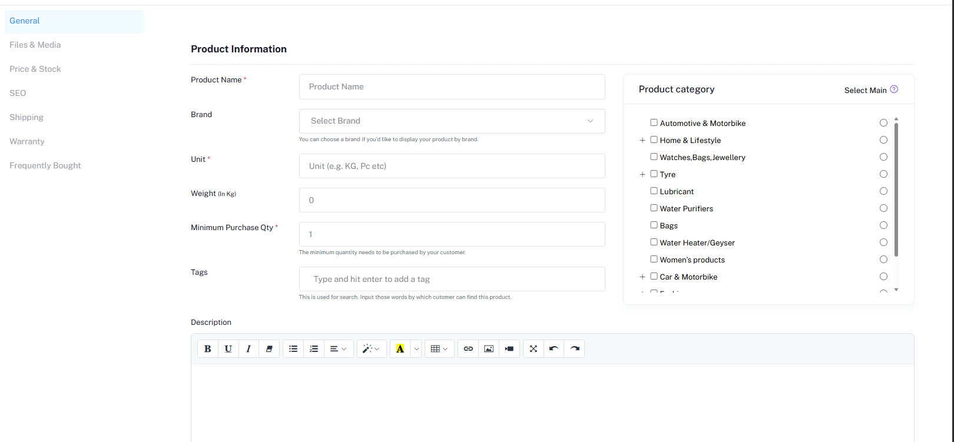954x442 pixels.
Task: Insert an unordered bullet list
Action: 293,348
